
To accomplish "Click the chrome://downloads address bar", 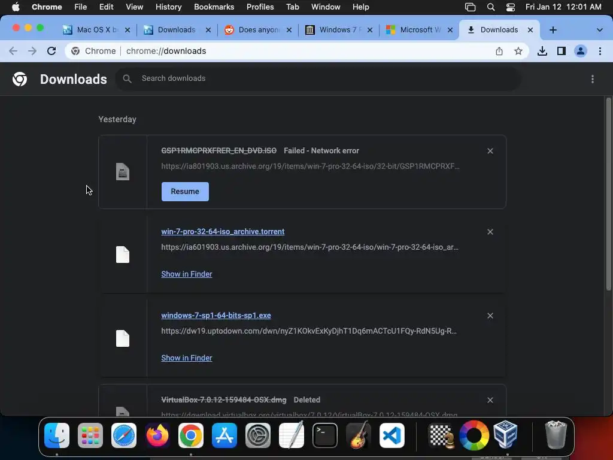I will pyautogui.click(x=297, y=51).
